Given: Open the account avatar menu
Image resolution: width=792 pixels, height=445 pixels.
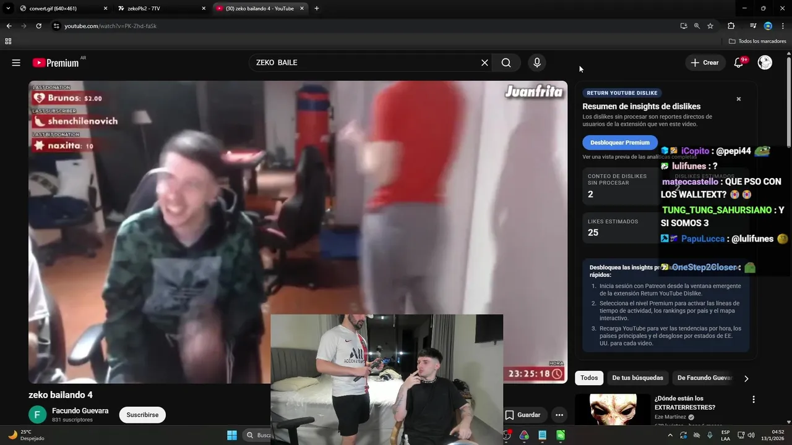Looking at the screenshot, I should tap(765, 62).
